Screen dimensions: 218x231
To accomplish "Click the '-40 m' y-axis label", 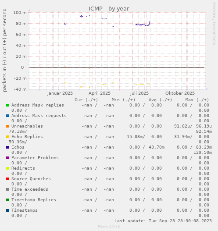I will (20, 89).
